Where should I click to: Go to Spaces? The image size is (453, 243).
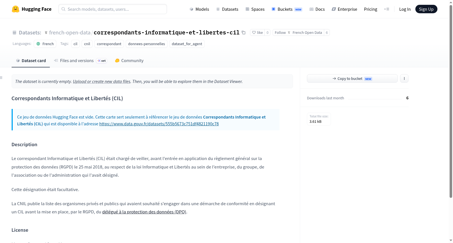click(x=255, y=9)
